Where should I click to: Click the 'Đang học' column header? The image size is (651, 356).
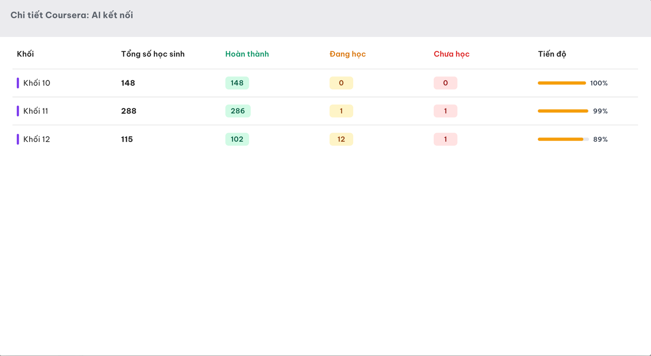[x=348, y=54]
